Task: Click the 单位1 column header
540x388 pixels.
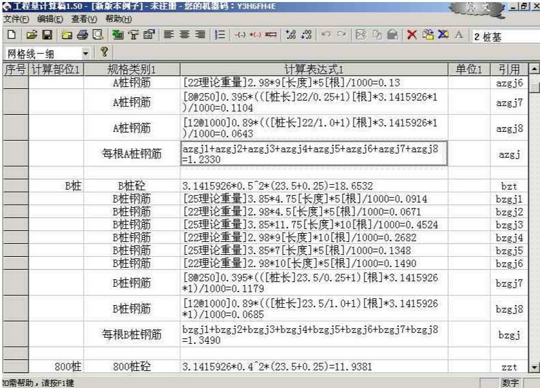Action: [469, 69]
